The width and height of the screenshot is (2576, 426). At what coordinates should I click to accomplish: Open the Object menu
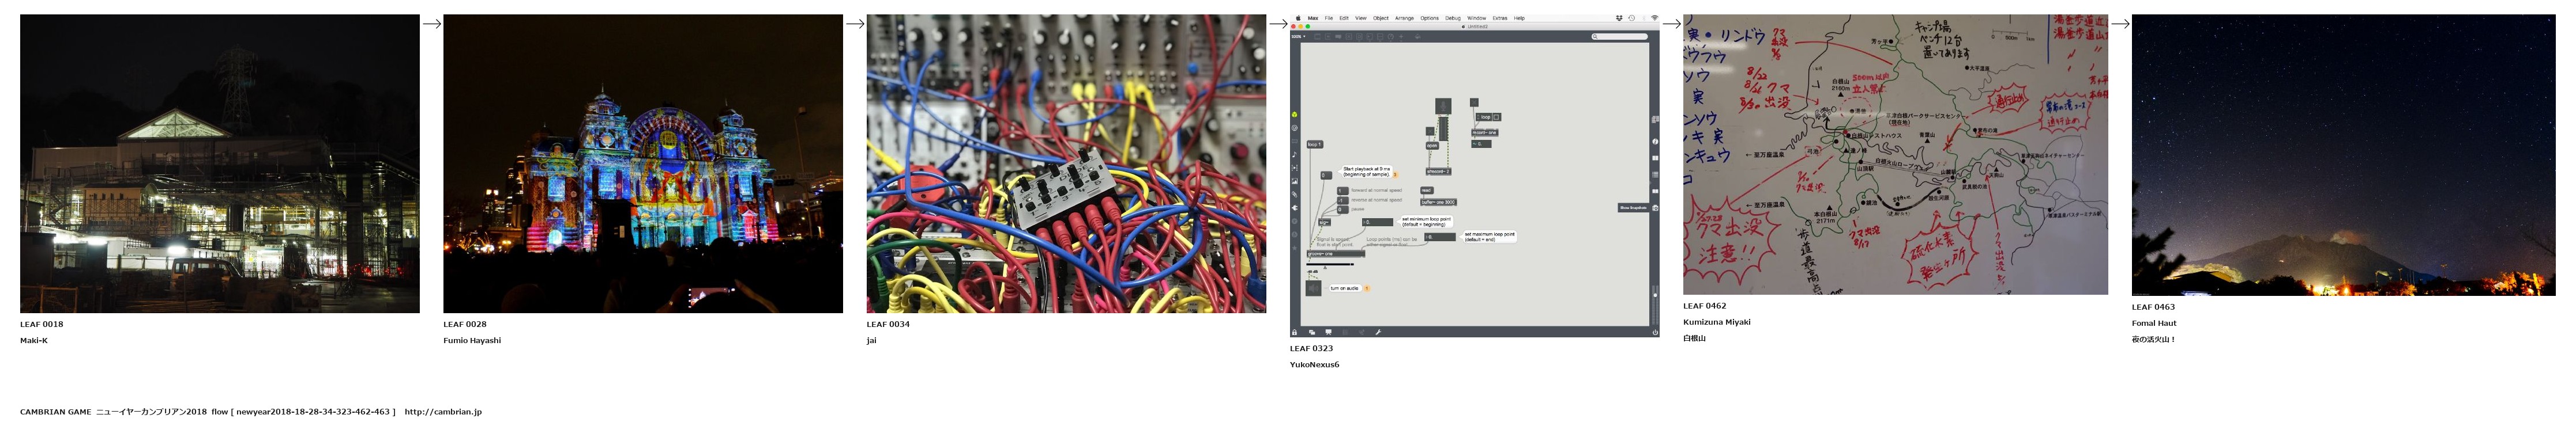pos(1380,18)
